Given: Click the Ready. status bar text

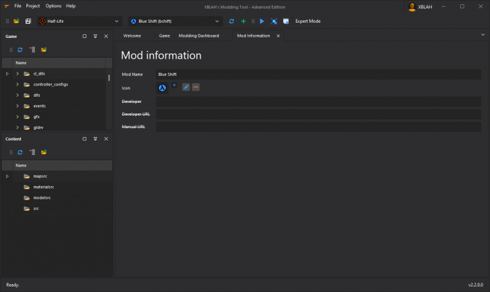Looking at the screenshot, I should coord(13,285).
